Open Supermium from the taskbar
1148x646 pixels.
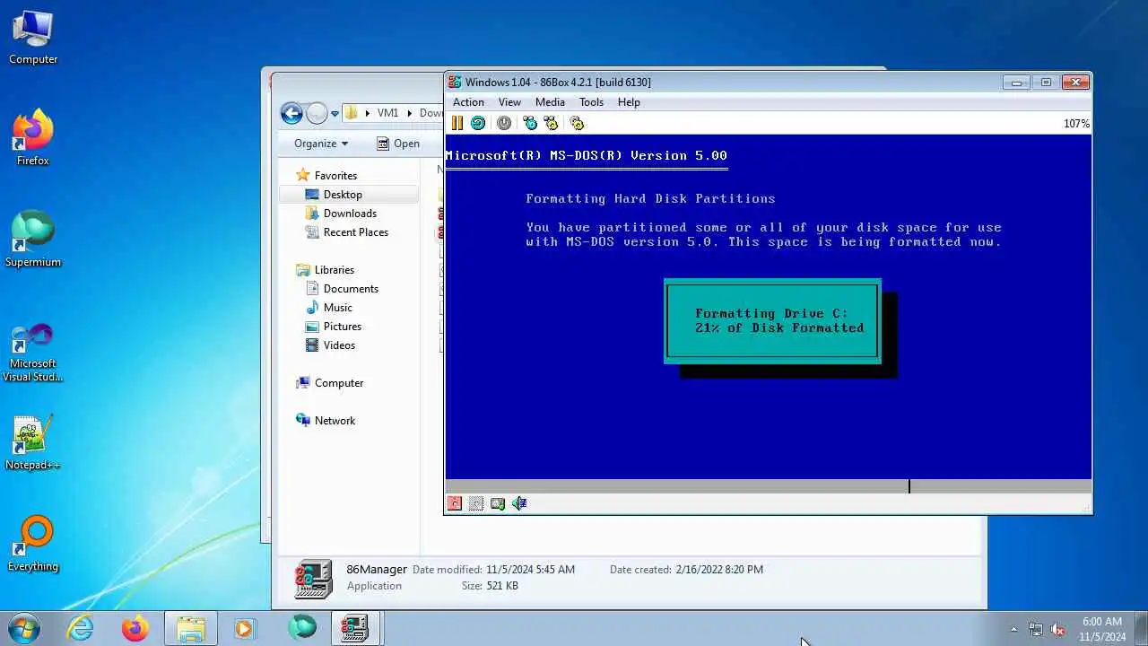click(302, 628)
